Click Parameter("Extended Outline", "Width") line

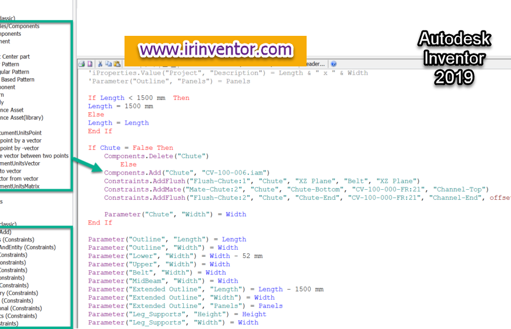tap(181, 298)
